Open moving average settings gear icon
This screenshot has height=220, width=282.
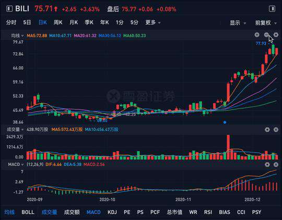[x=276, y=34]
